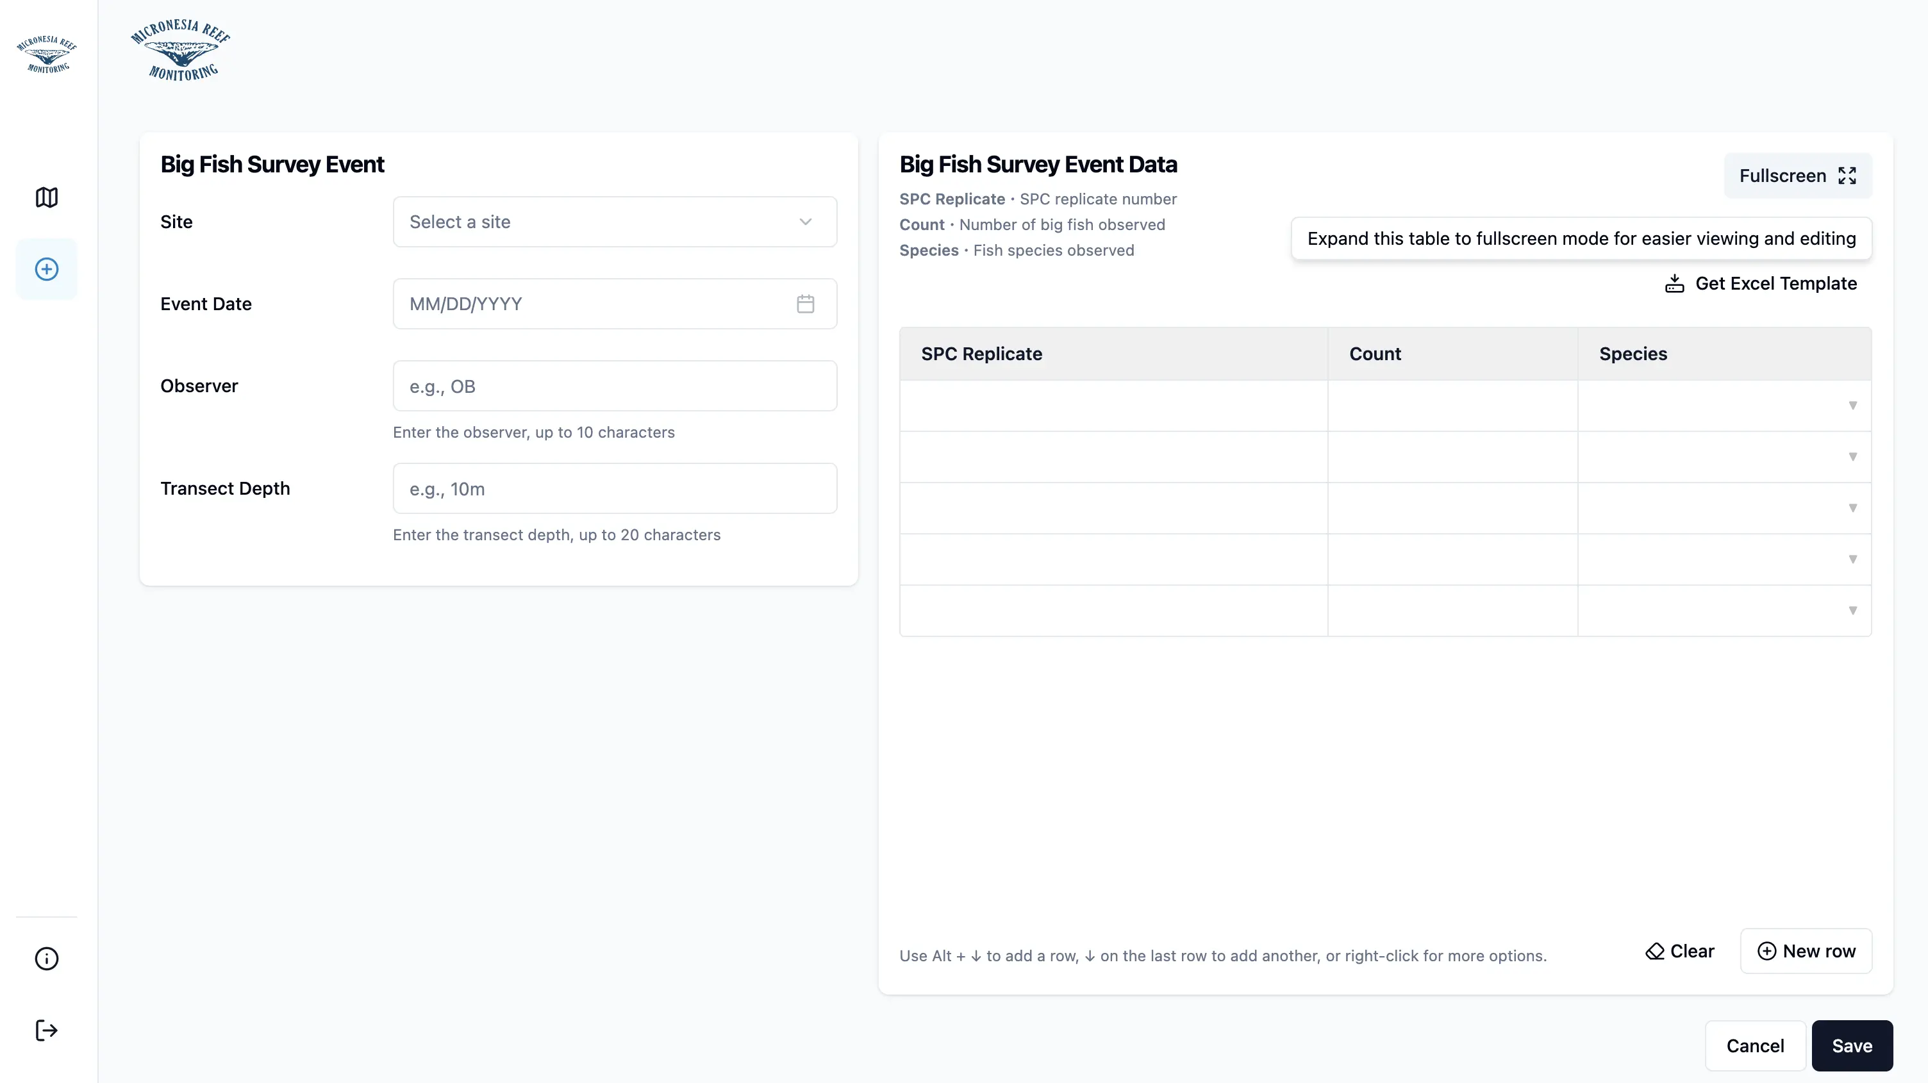This screenshot has height=1083, width=1928.
Task: Click the 'Number of big fish observed' description
Action: [1062, 224]
